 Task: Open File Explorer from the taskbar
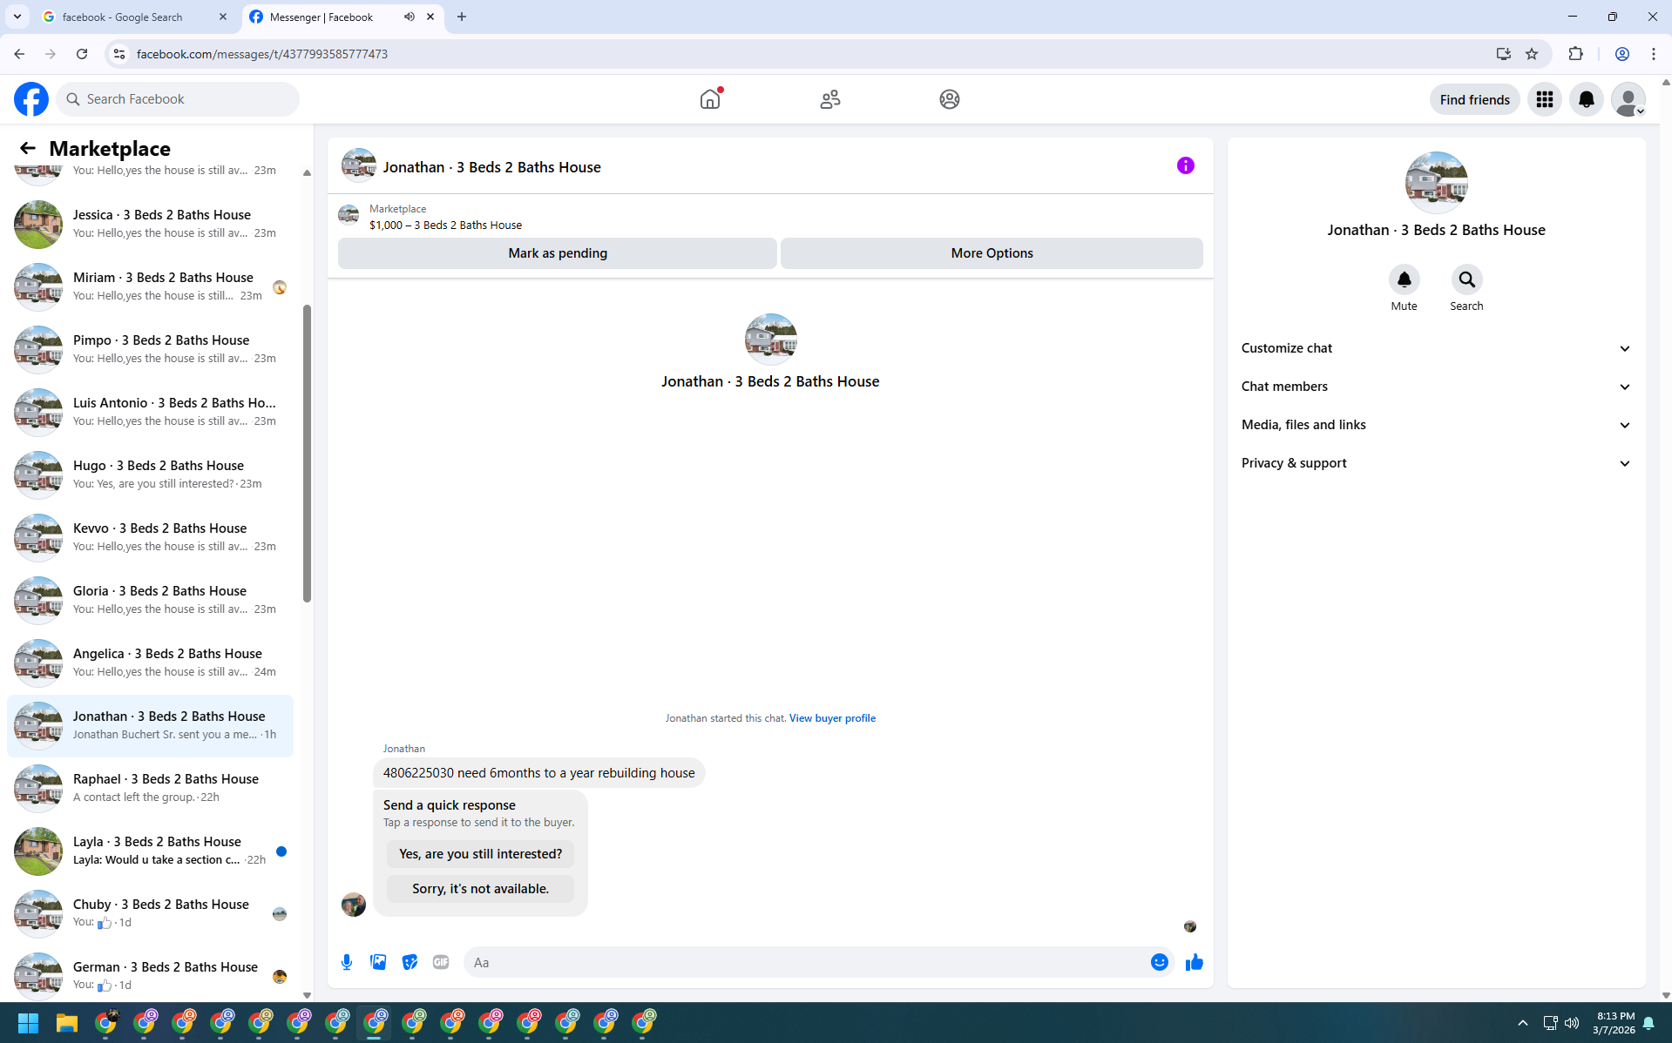(67, 1023)
